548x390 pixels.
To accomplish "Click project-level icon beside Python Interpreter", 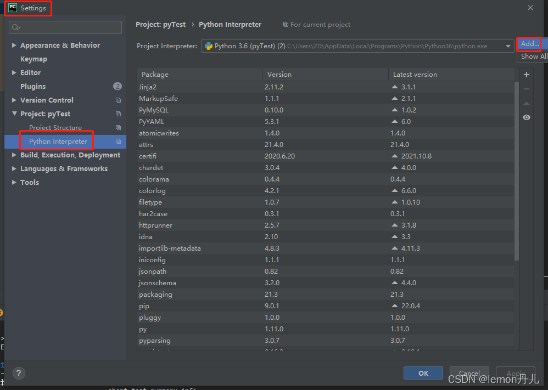I will coord(118,142).
